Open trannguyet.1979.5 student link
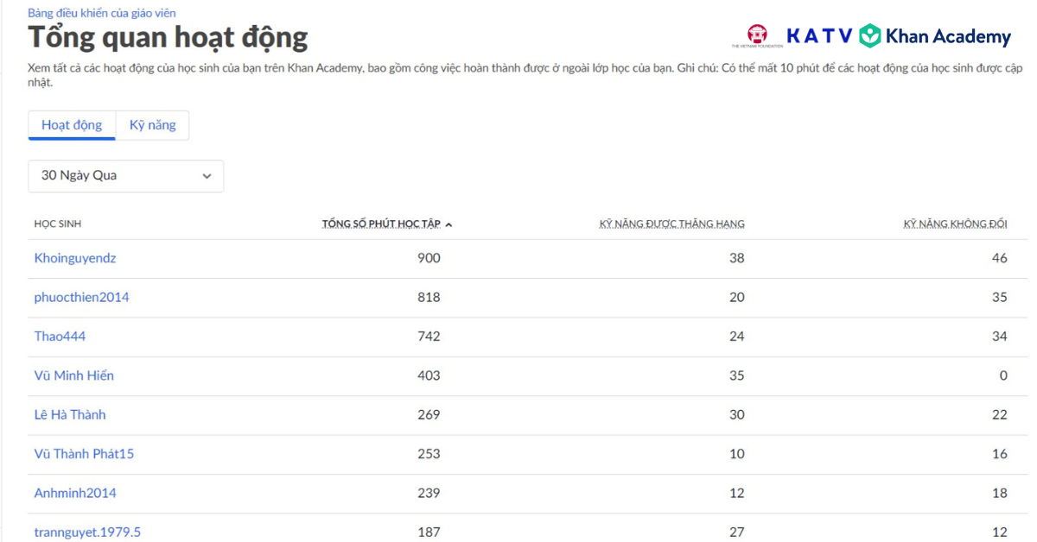This screenshot has height=542, width=1037. point(87,532)
